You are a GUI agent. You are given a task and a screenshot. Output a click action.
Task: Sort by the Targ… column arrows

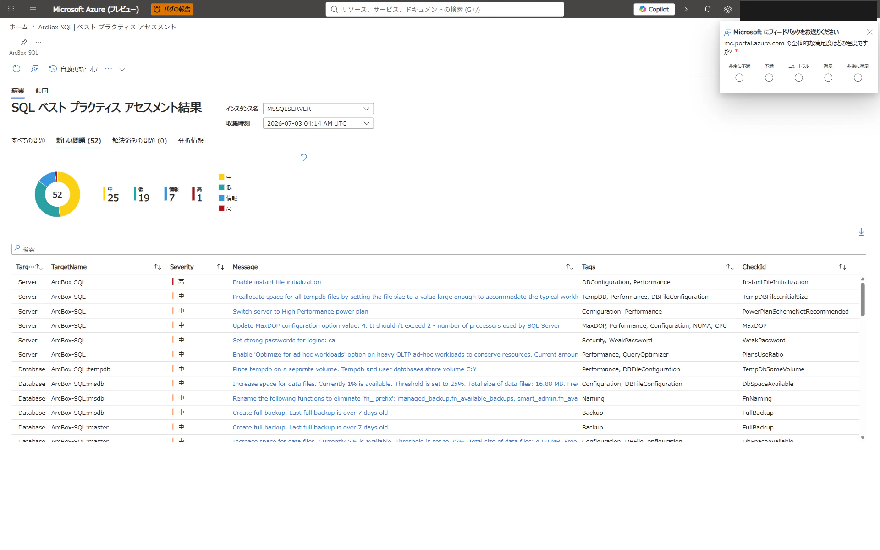point(39,267)
